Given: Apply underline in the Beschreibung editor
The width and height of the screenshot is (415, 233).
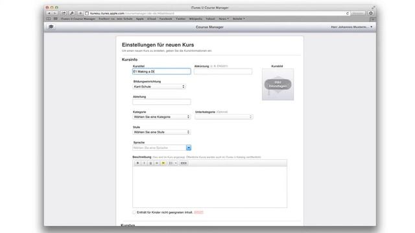Looking at the screenshot, I should point(150,163).
